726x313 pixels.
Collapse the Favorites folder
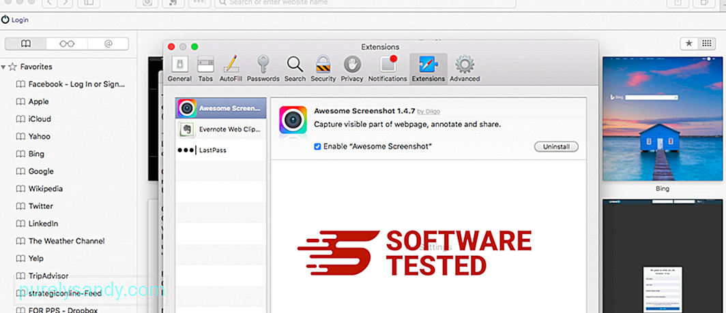click(x=3, y=67)
